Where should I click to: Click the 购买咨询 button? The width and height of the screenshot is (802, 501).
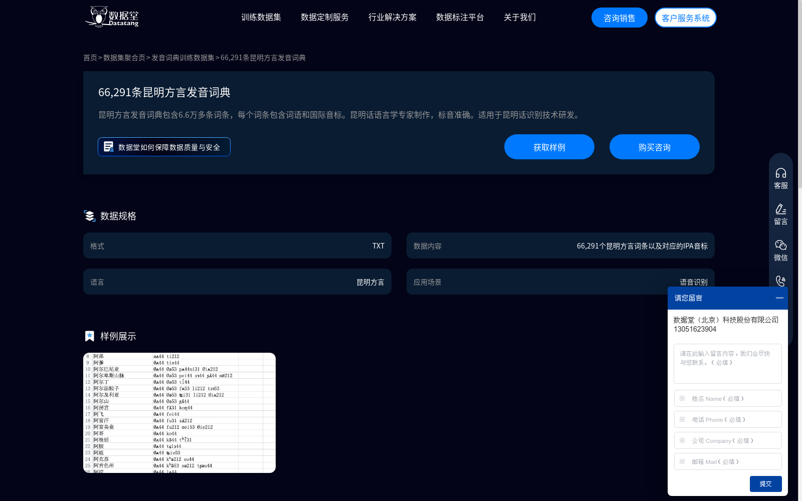[655, 147]
